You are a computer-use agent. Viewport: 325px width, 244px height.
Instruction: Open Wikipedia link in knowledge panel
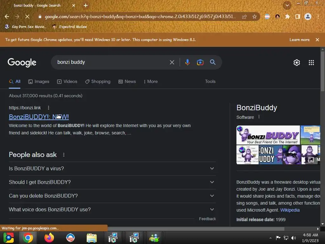click(x=290, y=210)
